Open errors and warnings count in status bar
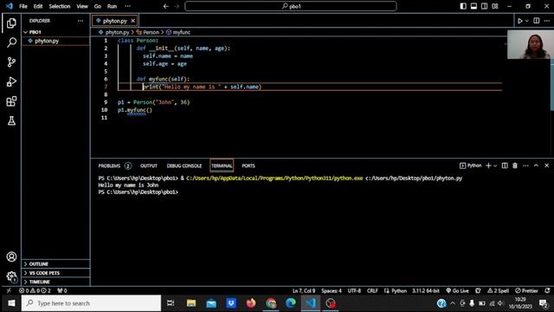 35,290
